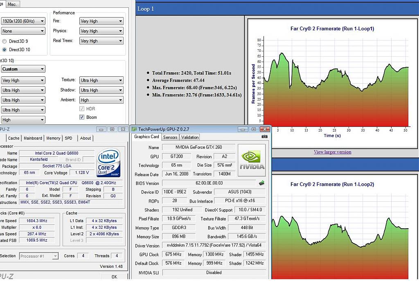419x285 pixels.
Task: Click the Bandwidth value 145.6 GB/s
Action: pos(247,236)
